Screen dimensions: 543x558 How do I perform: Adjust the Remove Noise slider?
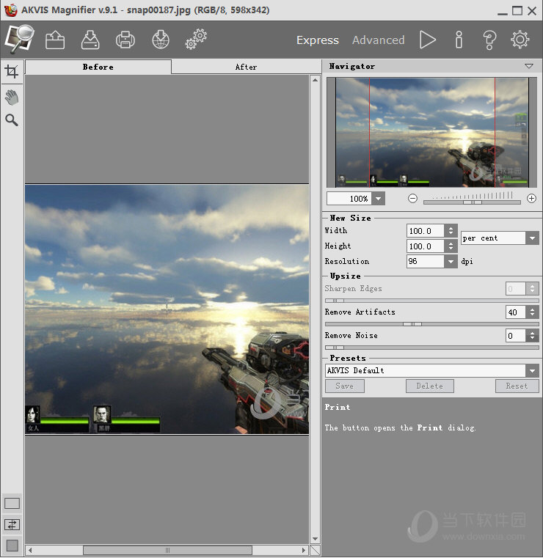432,348
